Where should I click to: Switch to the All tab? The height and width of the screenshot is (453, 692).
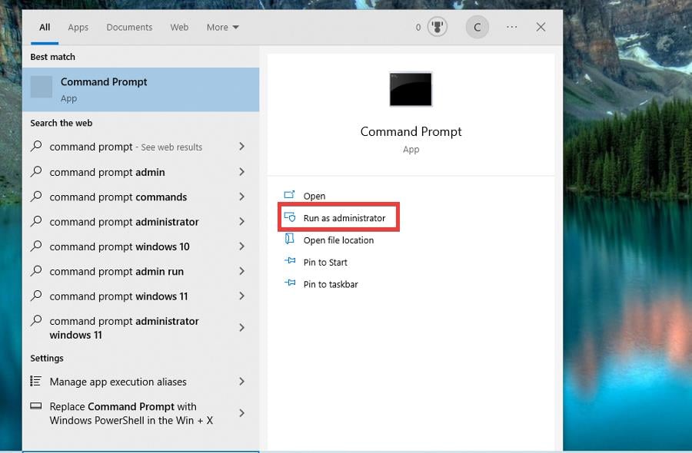[45, 28]
